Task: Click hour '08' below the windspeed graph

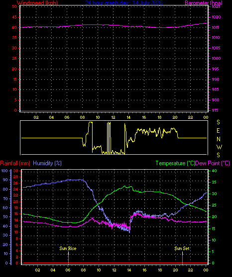Action: tap(83, 117)
